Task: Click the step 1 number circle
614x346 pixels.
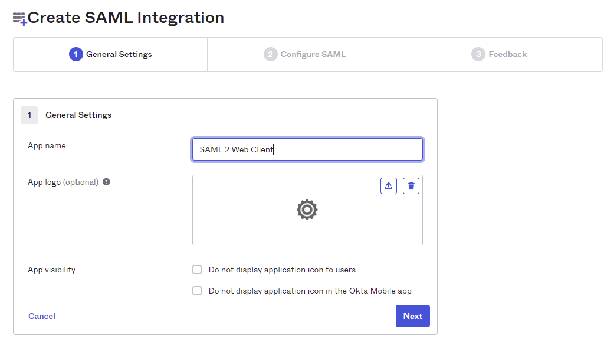Action: tap(75, 54)
